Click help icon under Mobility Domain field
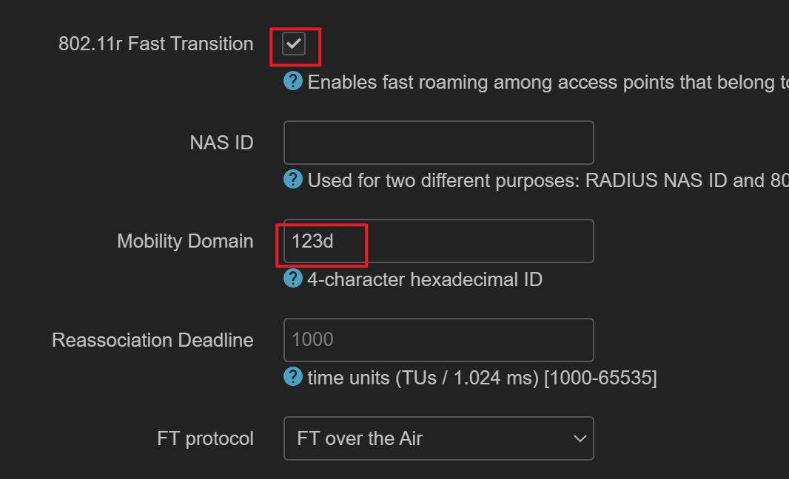Image resolution: width=789 pixels, height=479 pixels. click(x=293, y=278)
